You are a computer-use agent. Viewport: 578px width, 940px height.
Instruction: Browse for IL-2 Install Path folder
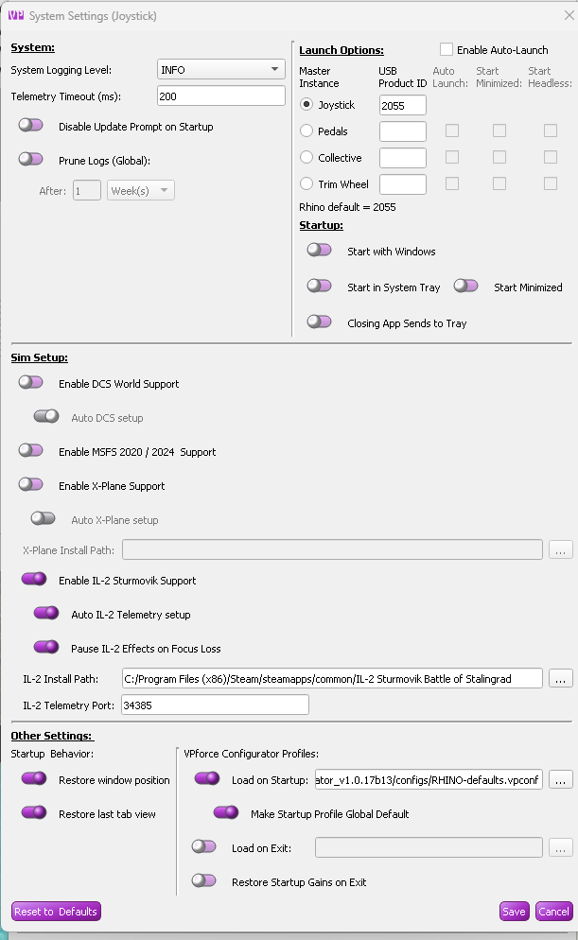coord(561,678)
